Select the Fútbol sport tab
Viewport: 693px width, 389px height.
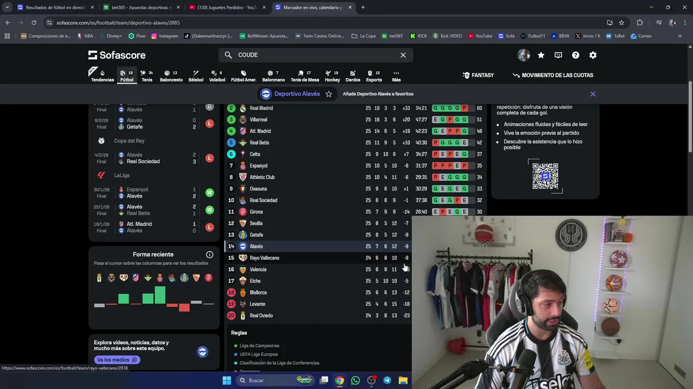(x=127, y=76)
